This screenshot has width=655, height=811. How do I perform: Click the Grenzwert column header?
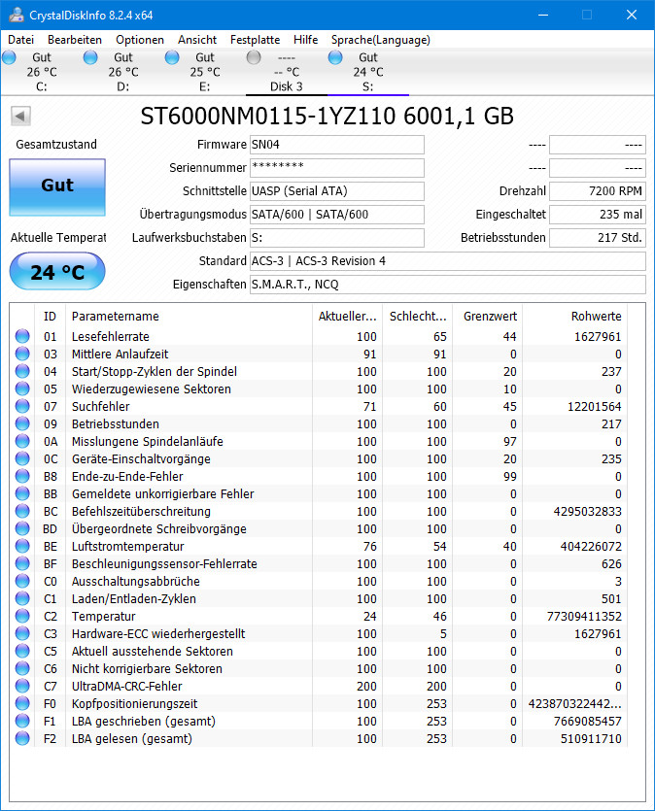(x=488, y=316)
